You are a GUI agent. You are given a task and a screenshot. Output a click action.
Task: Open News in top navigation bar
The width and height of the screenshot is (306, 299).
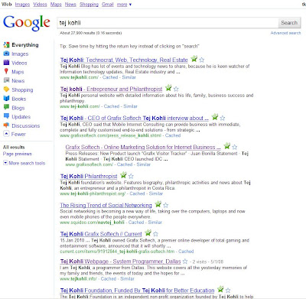[70, 5]
